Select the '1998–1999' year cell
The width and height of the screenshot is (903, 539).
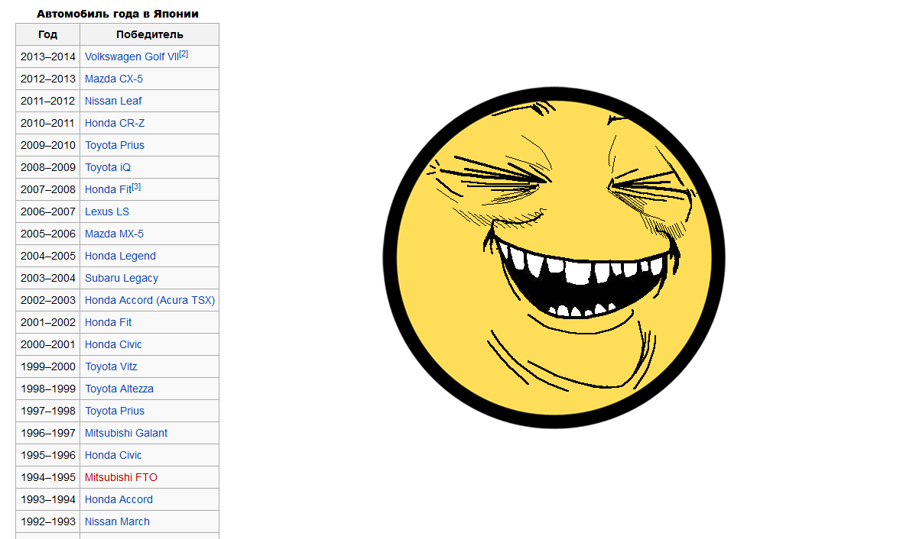(48, 389)
